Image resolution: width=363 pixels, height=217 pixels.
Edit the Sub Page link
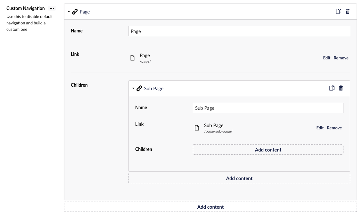tap(320, 128)
